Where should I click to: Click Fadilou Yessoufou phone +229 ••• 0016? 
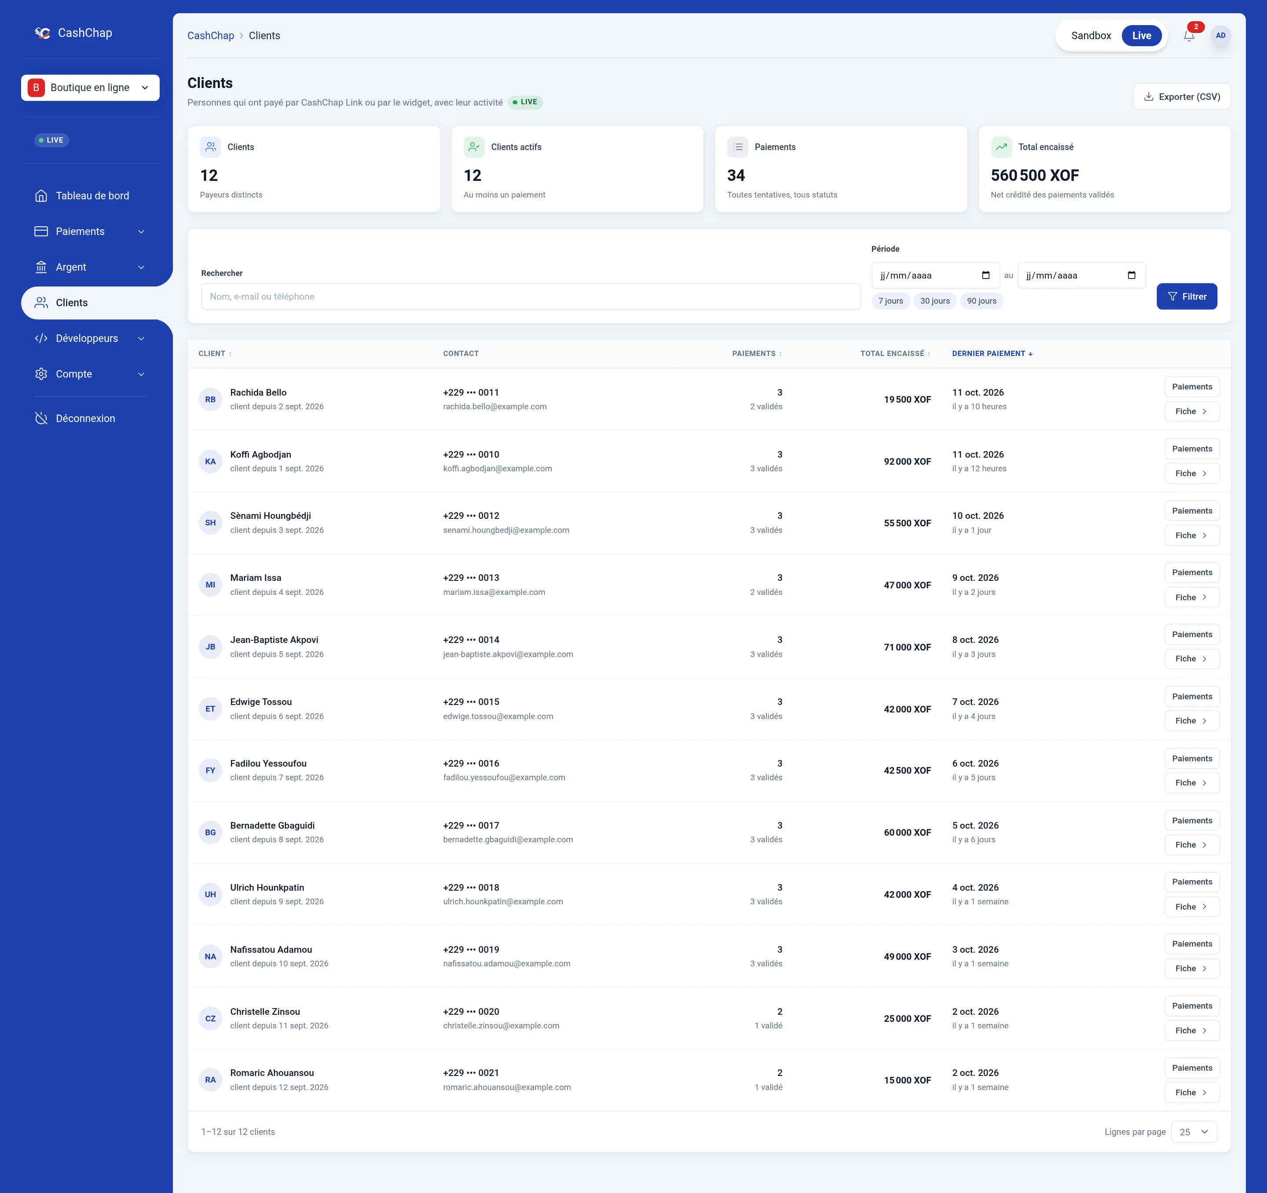(471, 764)
